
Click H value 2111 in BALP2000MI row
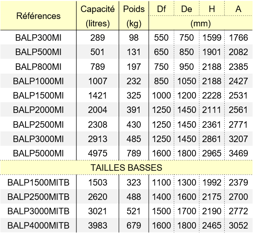212,110
